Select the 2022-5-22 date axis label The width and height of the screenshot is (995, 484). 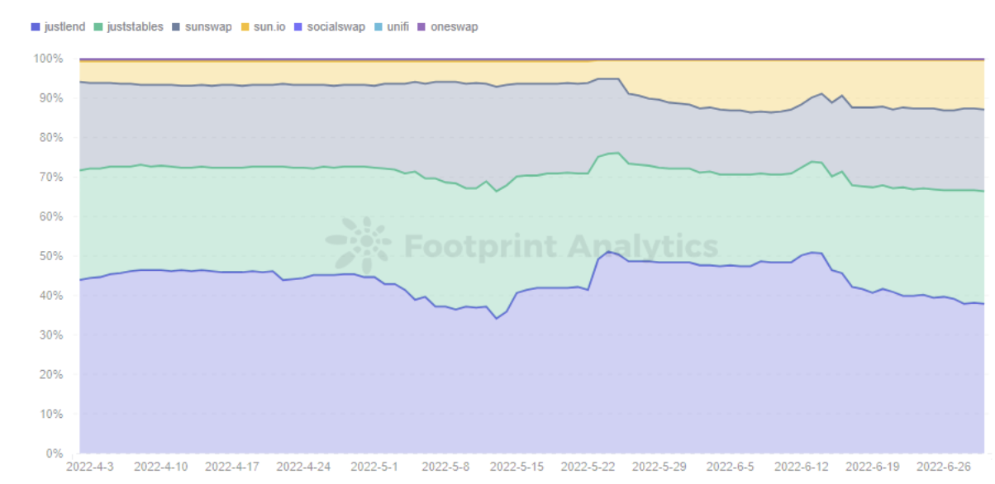(x=588, y=466)
